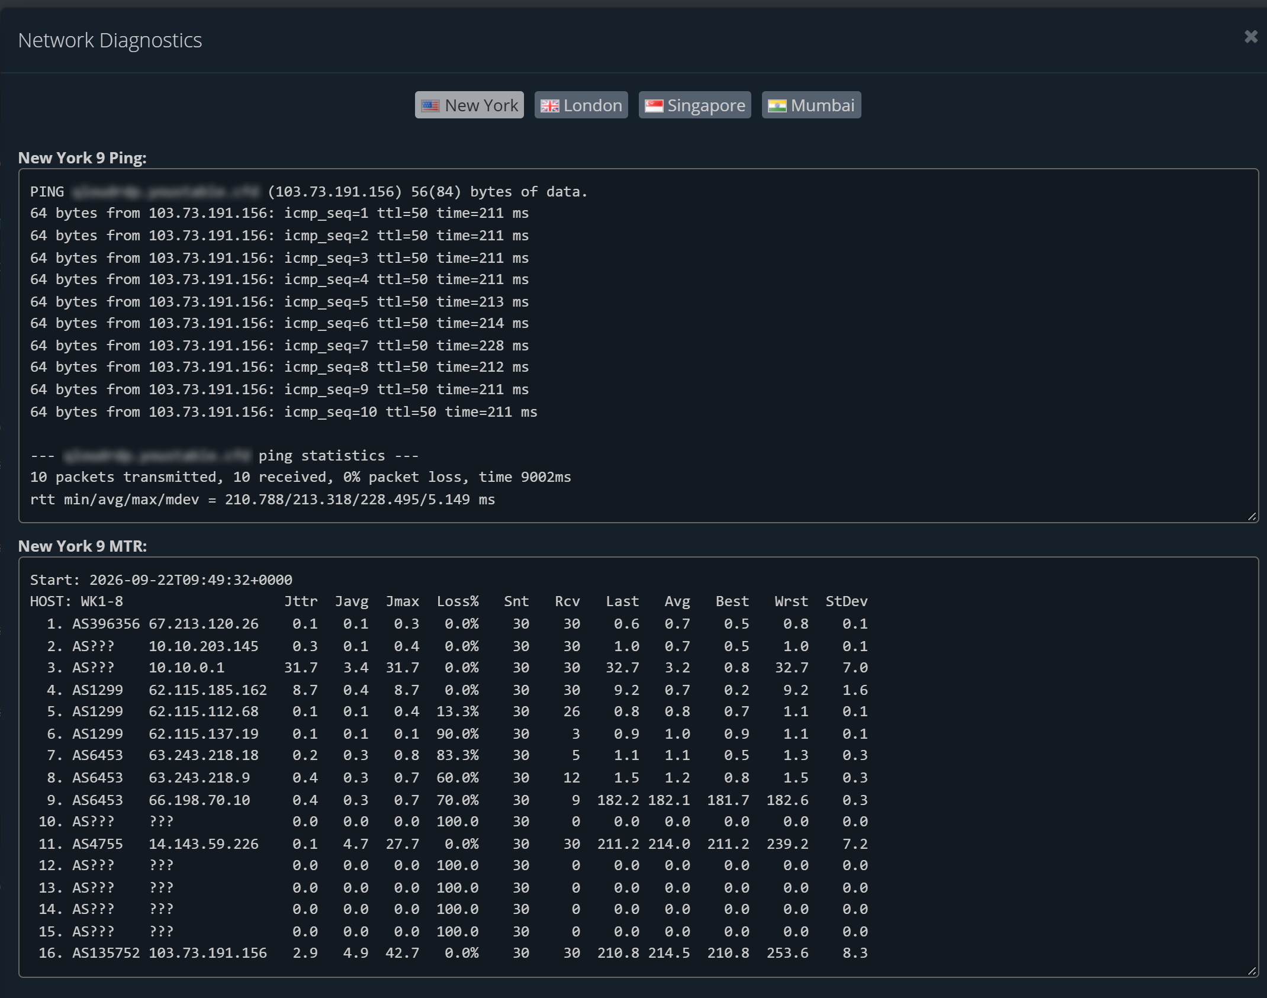Click MTR hop 5 row with 62.115.112.68

click(x=457, y=712)
